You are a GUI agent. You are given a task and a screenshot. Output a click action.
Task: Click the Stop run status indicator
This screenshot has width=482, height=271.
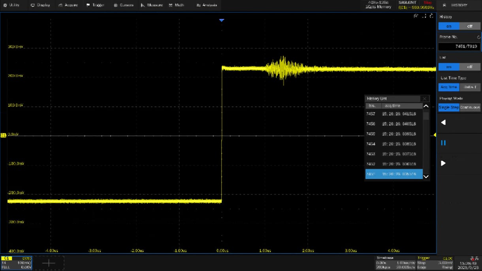427,3
